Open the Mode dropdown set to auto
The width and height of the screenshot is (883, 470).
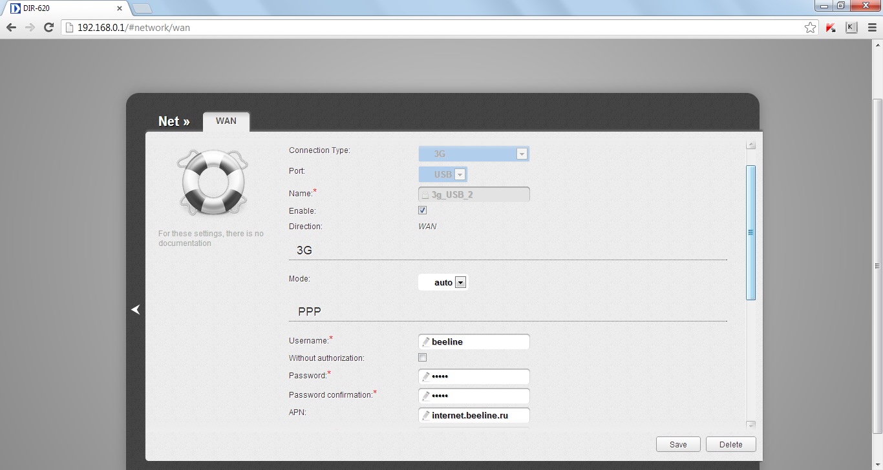(443, 282)
